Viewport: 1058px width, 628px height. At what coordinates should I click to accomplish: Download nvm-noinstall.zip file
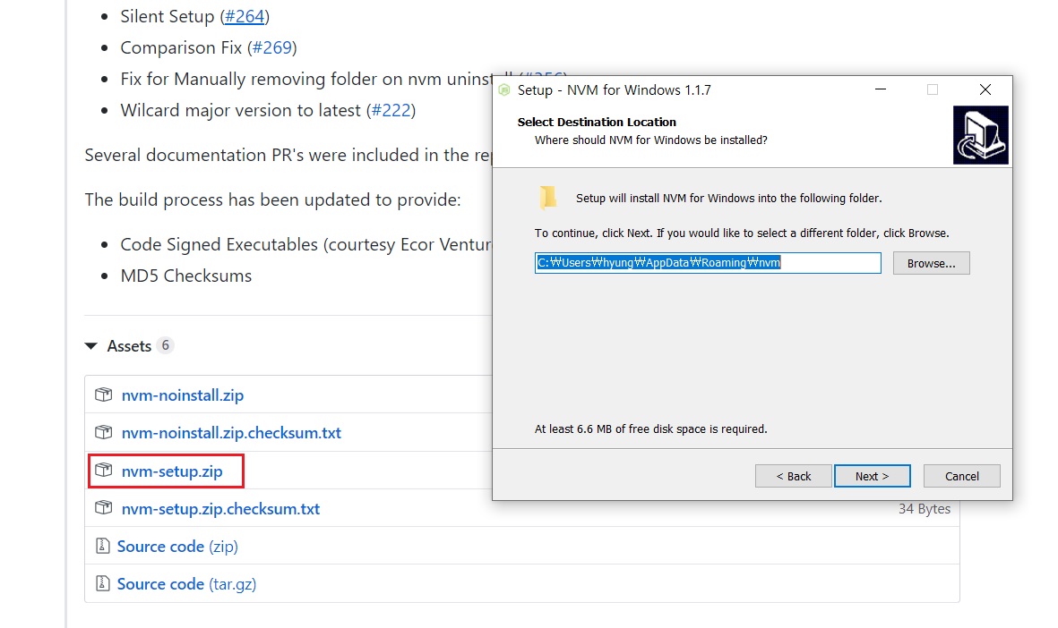[x=182, y=395]
